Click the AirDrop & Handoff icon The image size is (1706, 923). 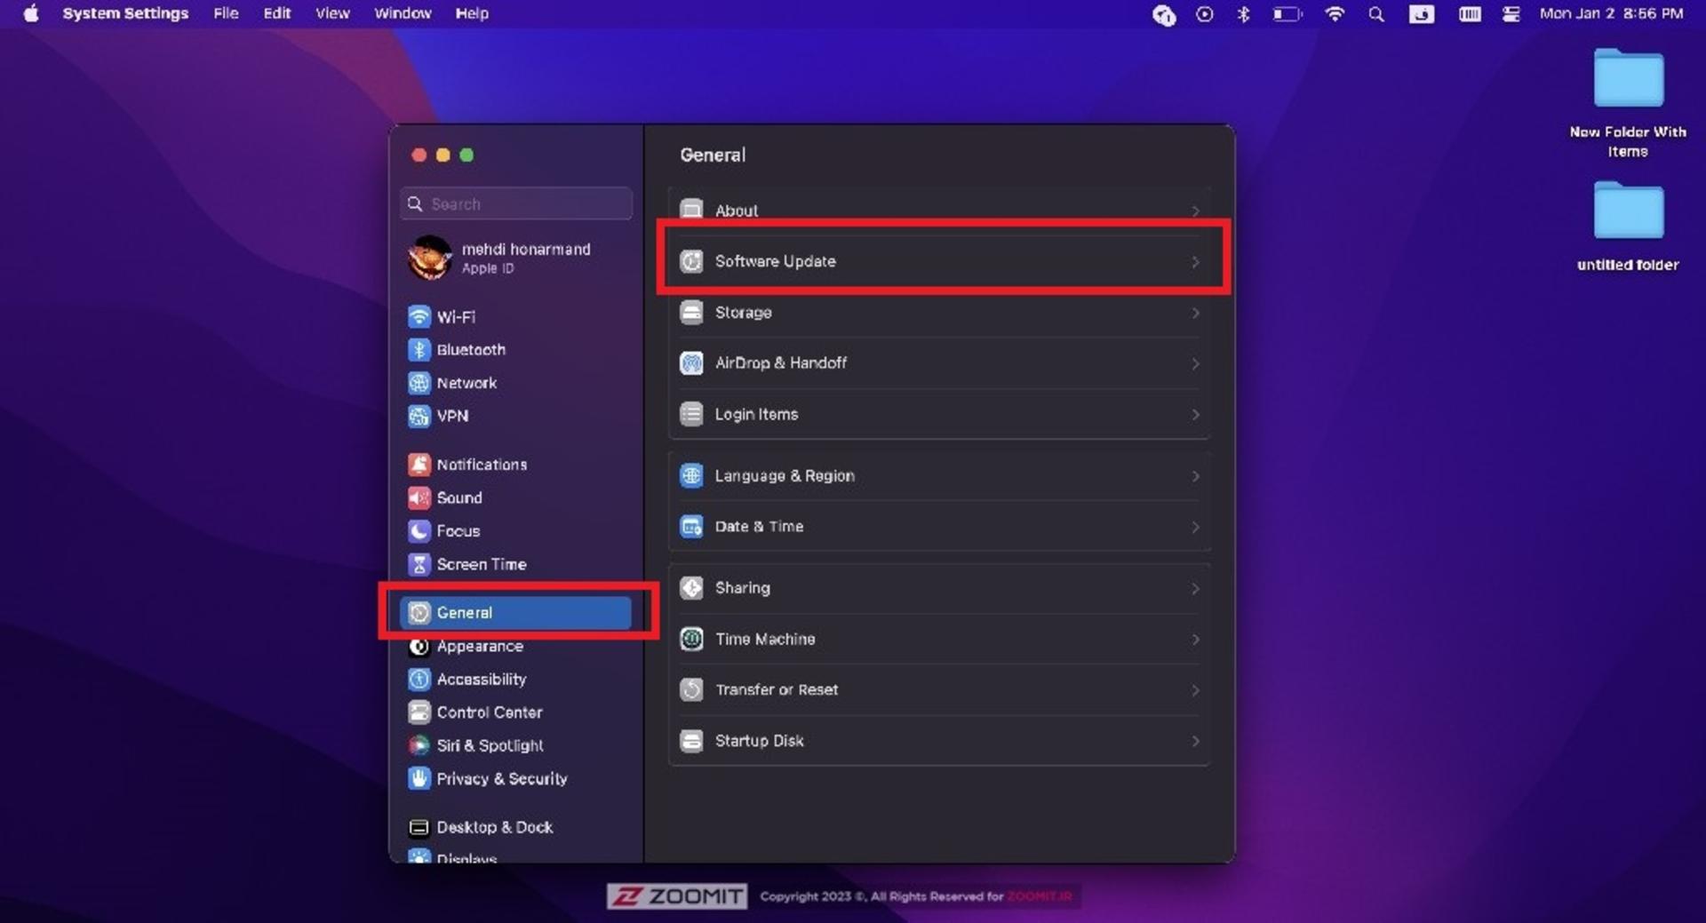click(691, 362)
